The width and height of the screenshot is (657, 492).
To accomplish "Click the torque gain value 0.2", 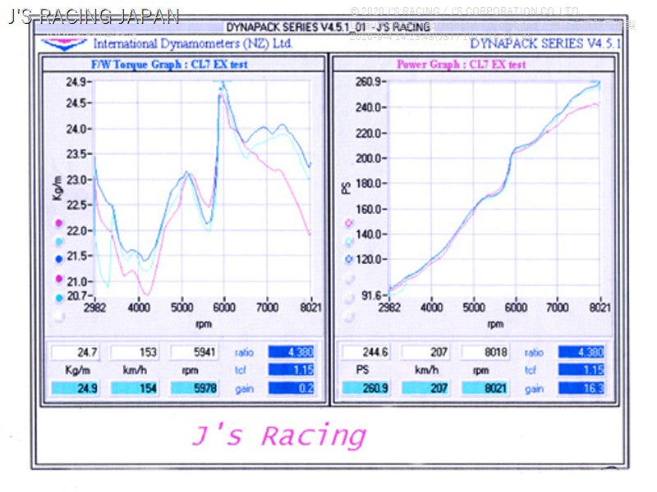I will pyautogui.click(x=292, y=388).
